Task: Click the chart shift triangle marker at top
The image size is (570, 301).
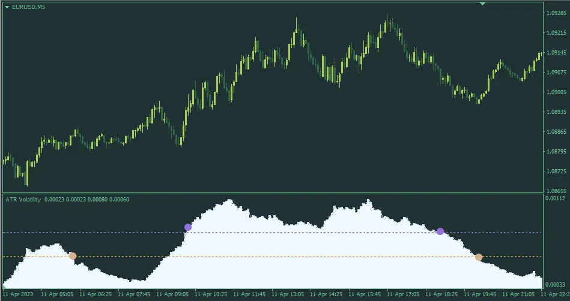Action: pyautogui.click(x=482, y=4)
